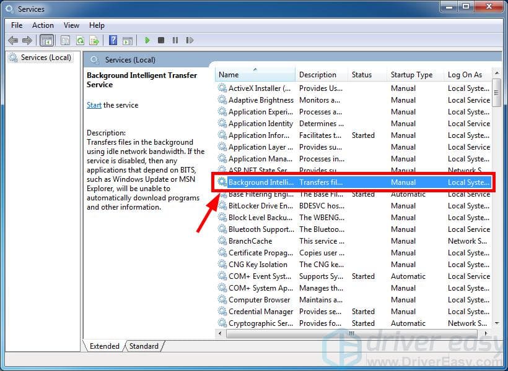Screen dimensions: 508x371
Task: Open the Properties toolbar icon
Action: click(x=65, y=40)
